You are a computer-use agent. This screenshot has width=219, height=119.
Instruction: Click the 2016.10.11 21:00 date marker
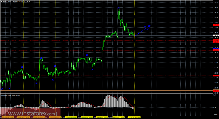[x=134, y=117]
